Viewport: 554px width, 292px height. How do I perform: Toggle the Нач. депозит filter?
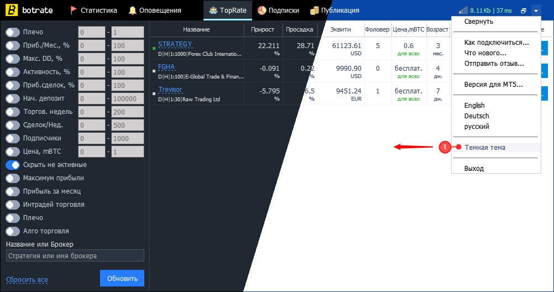pos(13,98)
